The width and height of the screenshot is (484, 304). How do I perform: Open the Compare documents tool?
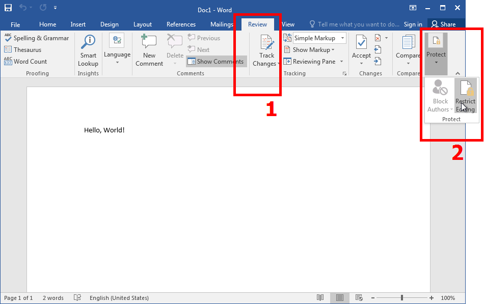408,43
